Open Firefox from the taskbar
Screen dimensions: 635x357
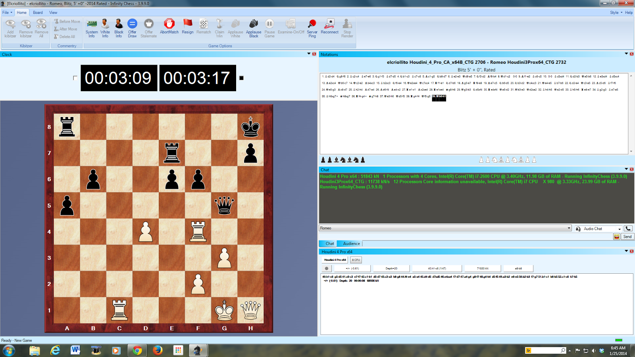[x=158, y=350]
